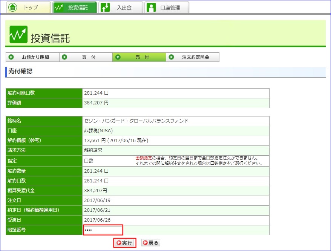Go to お預かり明細 submenu

32,57
